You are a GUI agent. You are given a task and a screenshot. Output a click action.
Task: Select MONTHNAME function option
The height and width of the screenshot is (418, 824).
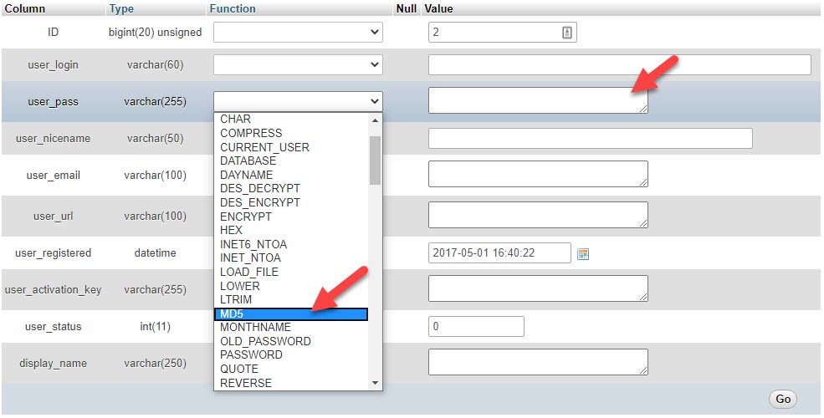tap(255, 327)
